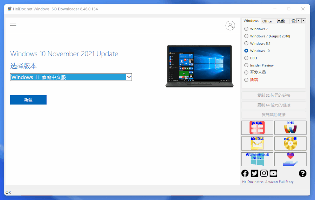Select the Windows 8.1 radio option
Viewport: 315px width, 200px height.
(246, 43)
